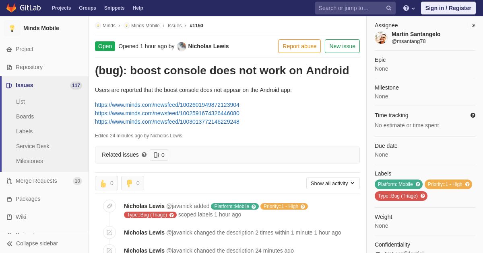The height and width of the screenshot is (253, 483).
Task: Open the first minds.com newsfeed link
Action: pos(167,105)
